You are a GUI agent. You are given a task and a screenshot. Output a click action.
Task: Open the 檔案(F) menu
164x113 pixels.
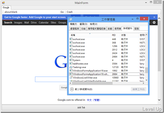[x=73, y=24]
